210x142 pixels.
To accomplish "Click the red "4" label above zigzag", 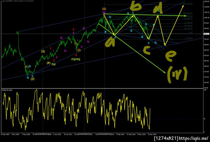I will pos(76,55).
